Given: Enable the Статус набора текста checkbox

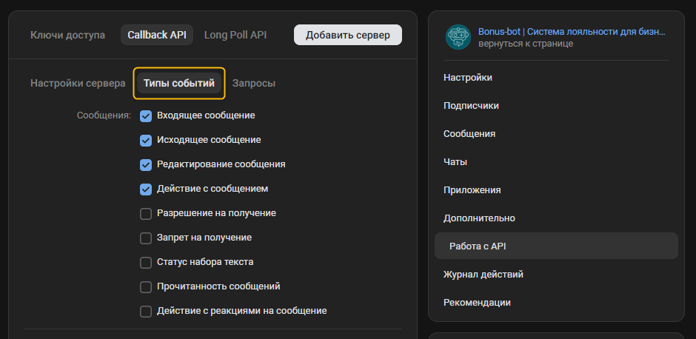Looking at the screenshot, I should pyautogui.click(x=146, y=263).
